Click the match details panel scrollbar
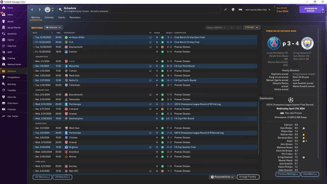The image size is (327, 184). pyautogui.click(x=318, y=93)
